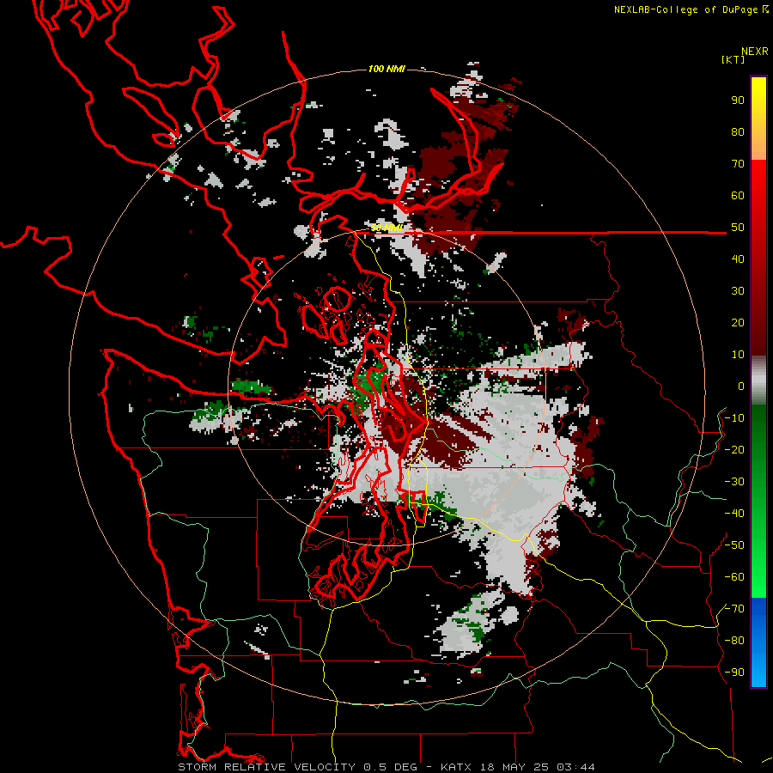This screenshot has height=773, width=773.
Task: Click the 50 value on the velocity scale
Action: click(738, 228)
